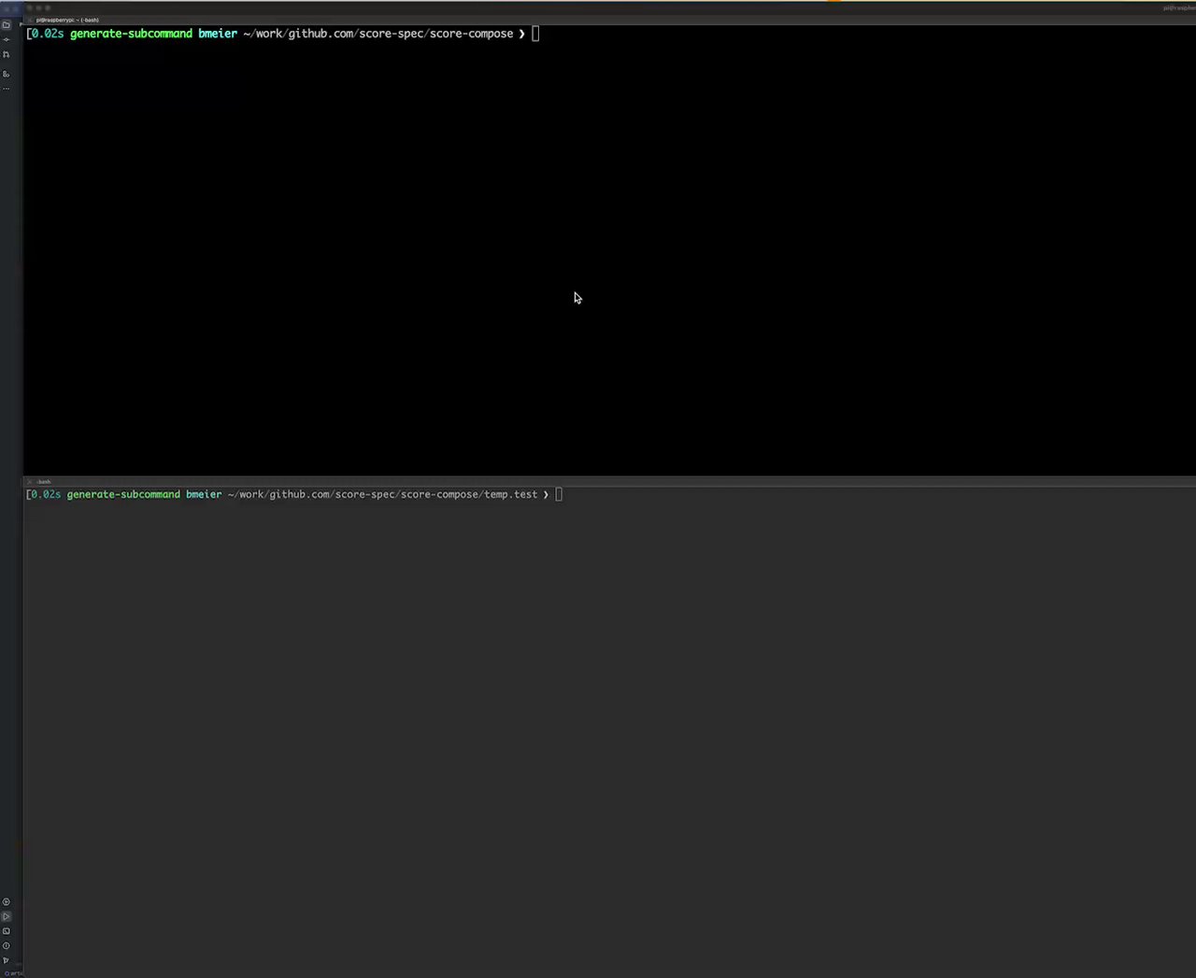Open the Problems warning icon in sidebar
This screenshot has height=978, width=1196.
point(7,946)
